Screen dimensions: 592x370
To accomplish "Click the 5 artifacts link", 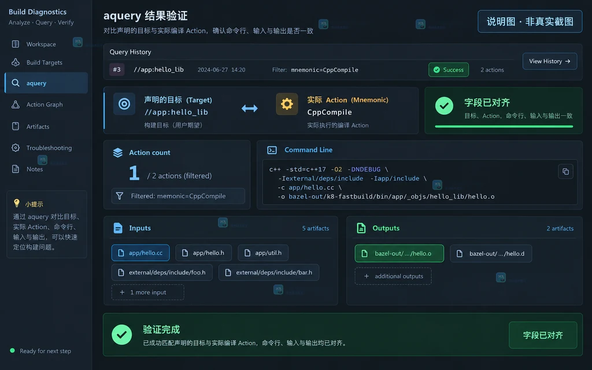I will click(x=315, y=228).
